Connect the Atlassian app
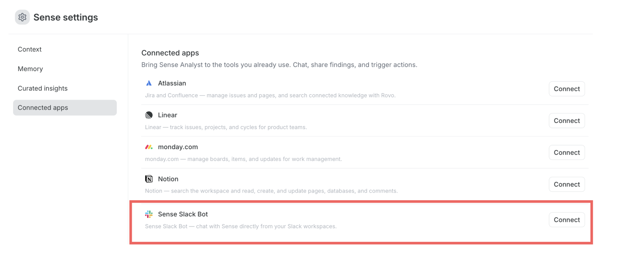617x266 pixels. (567, 89)
